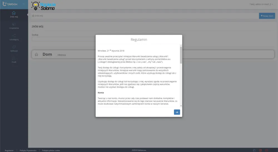Image resolution: width=278 pixels, height=152 pixels.
Task: Open the Regulamin link in the footer
Action: 9,150
